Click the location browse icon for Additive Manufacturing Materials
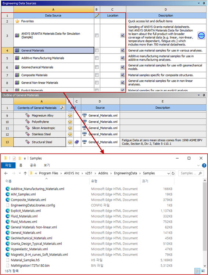 tap(122, 58)
